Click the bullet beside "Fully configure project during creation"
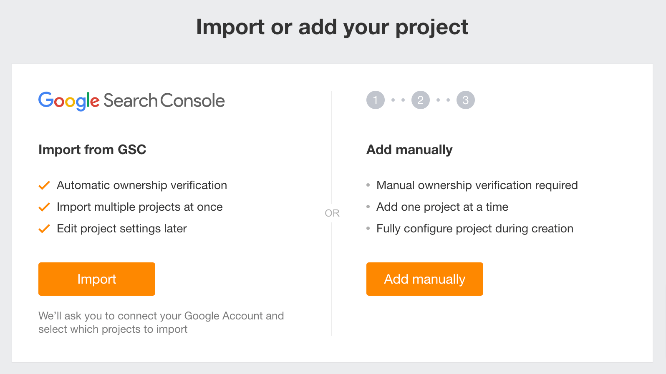Viewport: 666px width, 374px height. tap(368, 228)
